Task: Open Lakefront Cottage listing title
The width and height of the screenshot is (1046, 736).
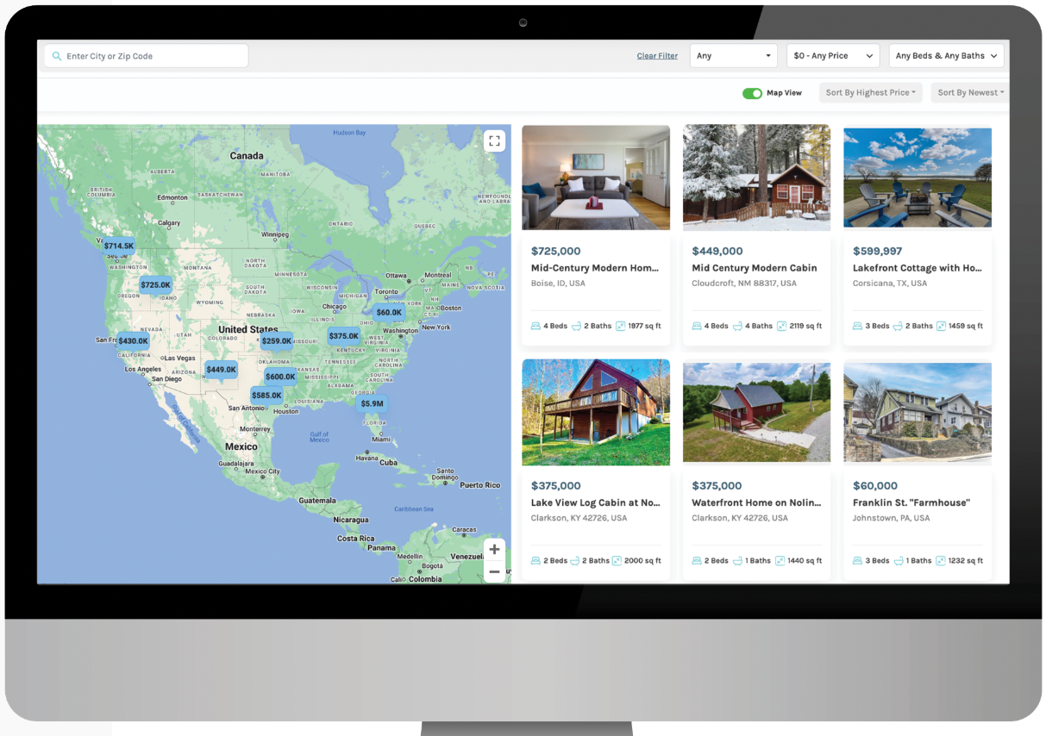Action: point(918,268)
